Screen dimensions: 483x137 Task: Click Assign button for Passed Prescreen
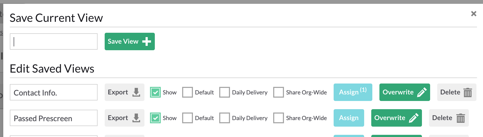click(x=349, y=118)
